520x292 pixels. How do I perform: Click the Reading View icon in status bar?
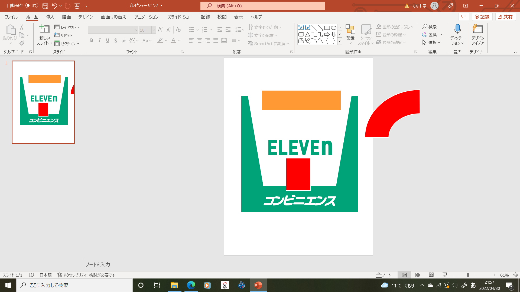click(x=431, y=275)
